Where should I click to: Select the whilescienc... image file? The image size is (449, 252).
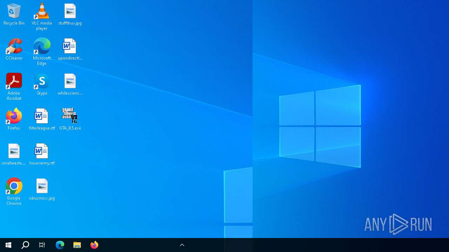(70, 84)
